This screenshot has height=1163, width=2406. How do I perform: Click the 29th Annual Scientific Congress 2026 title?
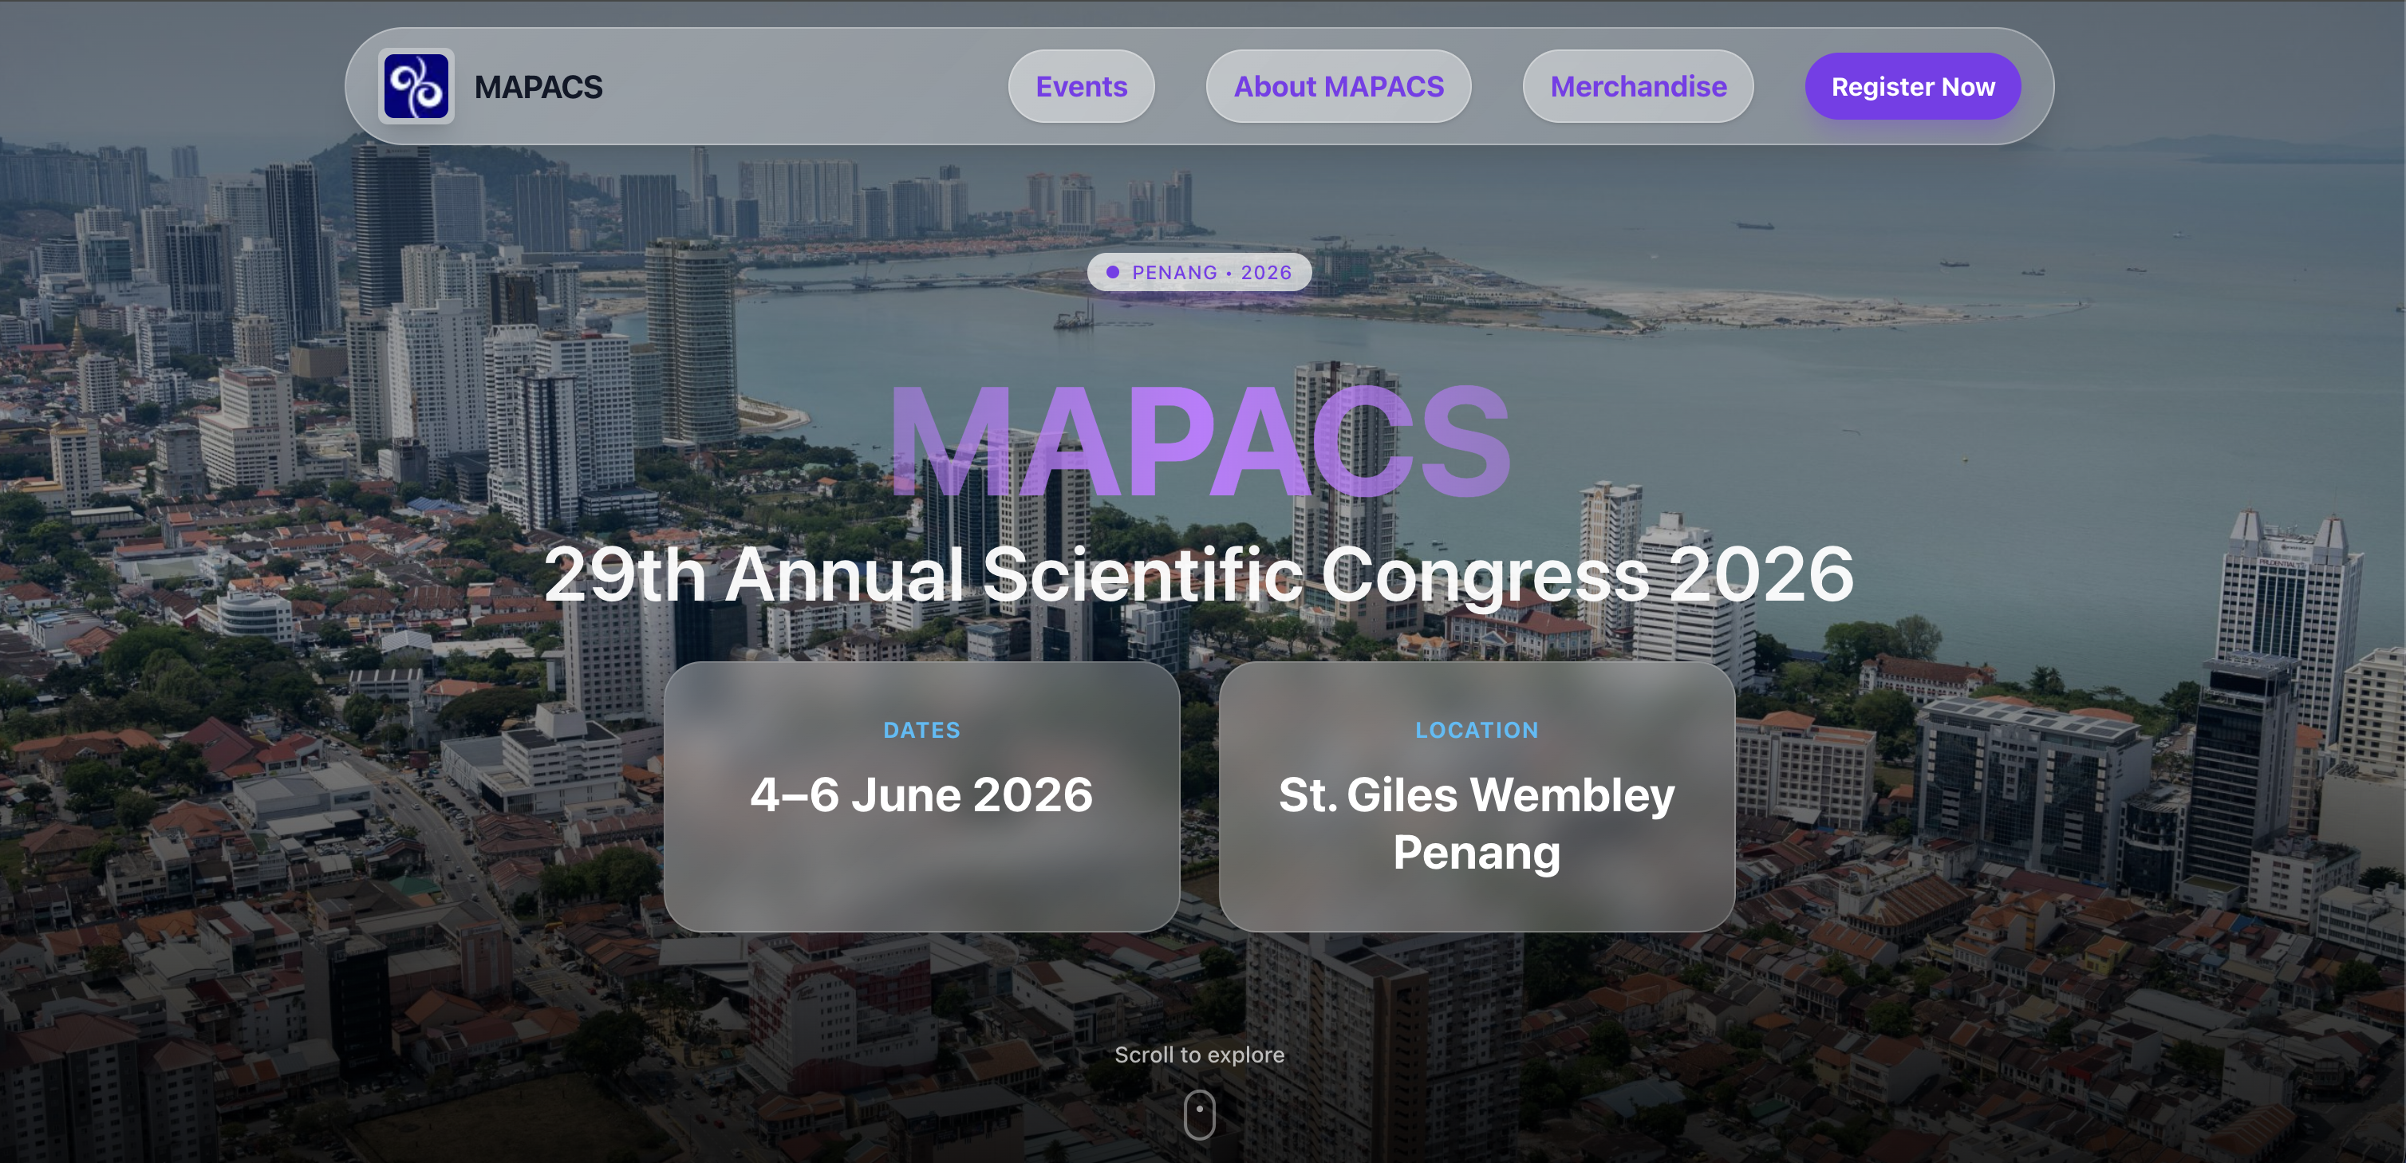1199,574
